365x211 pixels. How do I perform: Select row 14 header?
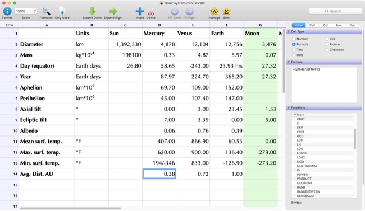(x=10, y=174)
